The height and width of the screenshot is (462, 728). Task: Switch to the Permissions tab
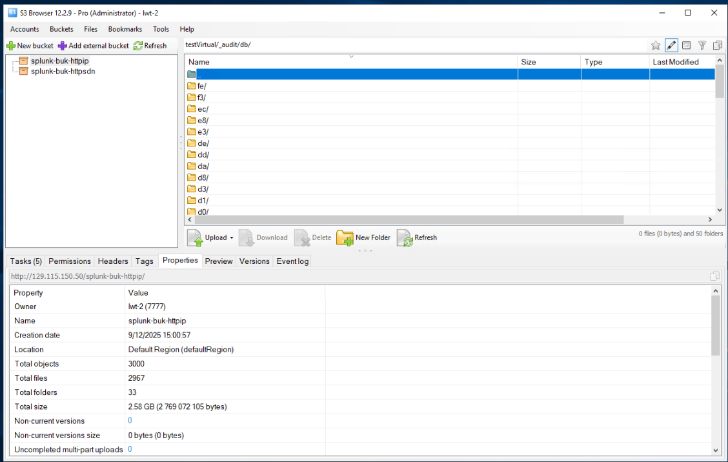tap(70, 261)
